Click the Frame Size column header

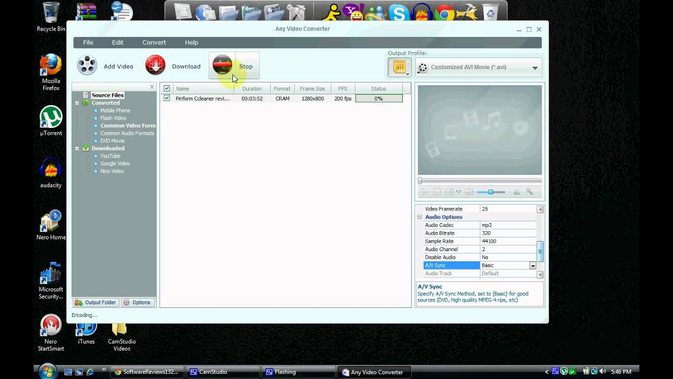[x=312, y=88]
